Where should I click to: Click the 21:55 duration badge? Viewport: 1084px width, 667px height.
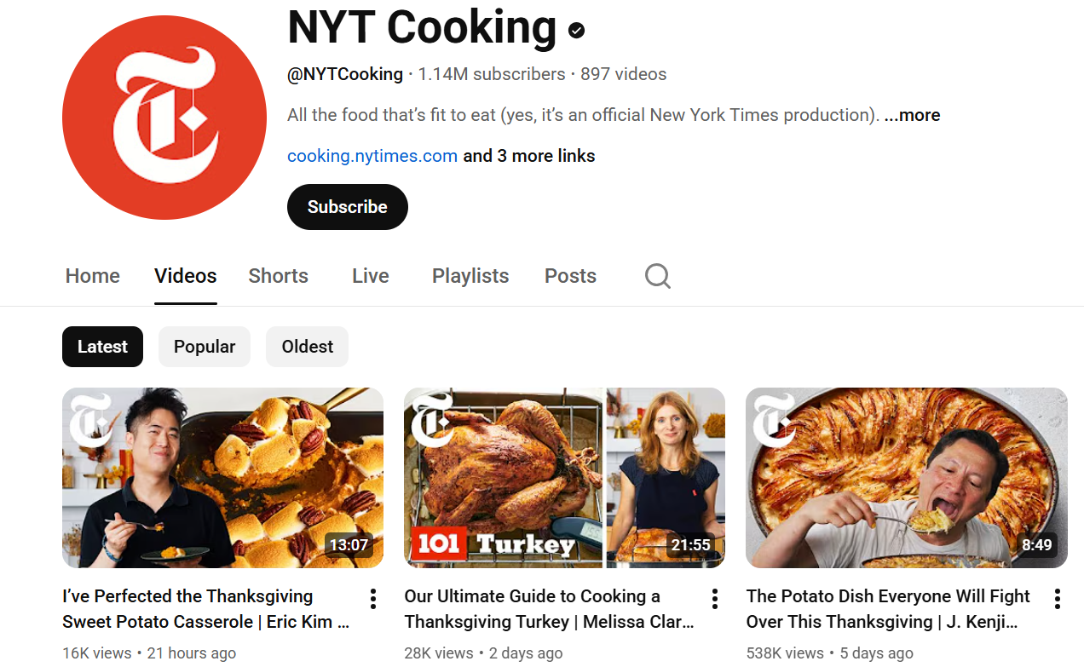690,545
